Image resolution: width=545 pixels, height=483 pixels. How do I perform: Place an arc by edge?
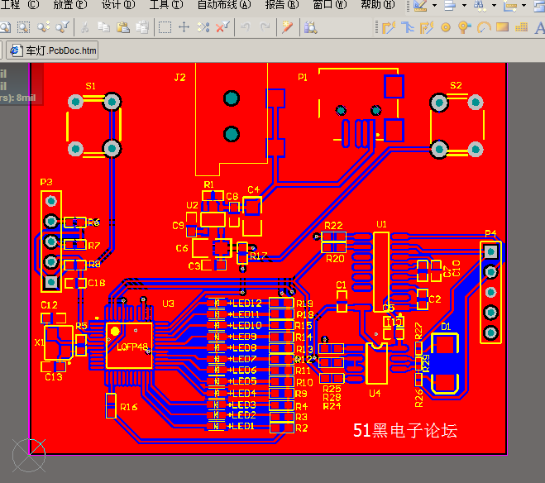pos(484,27)
